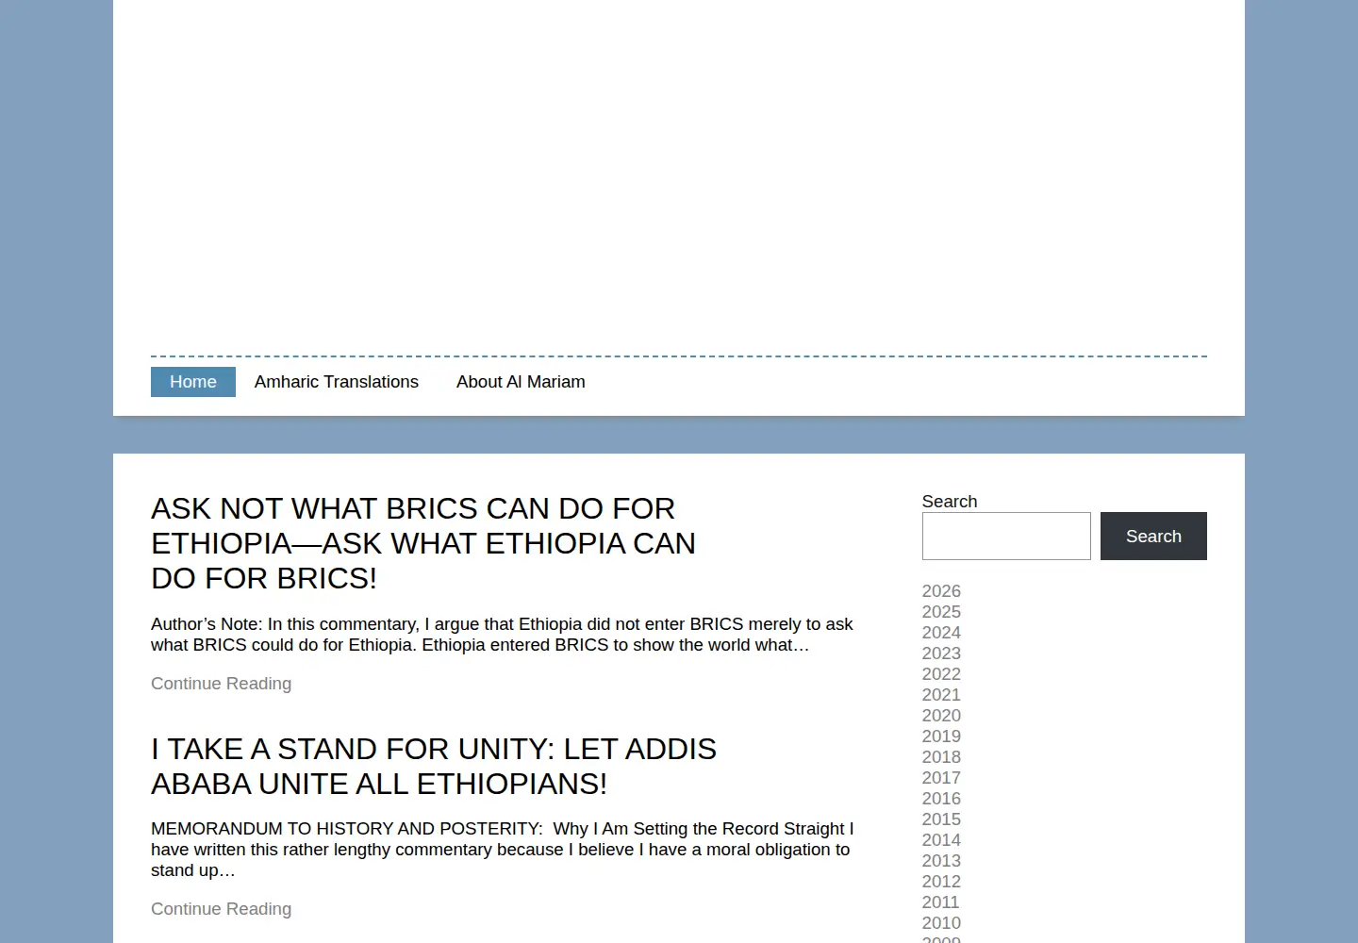Open the BRICS article headline
This screenshot has height=943, width=1358.
coord(423,543)
